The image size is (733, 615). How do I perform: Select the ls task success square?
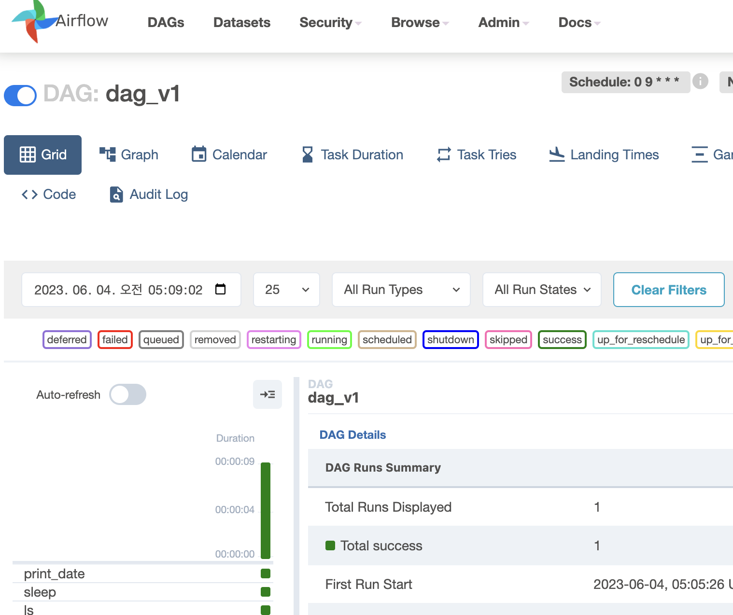click(266, 610)
